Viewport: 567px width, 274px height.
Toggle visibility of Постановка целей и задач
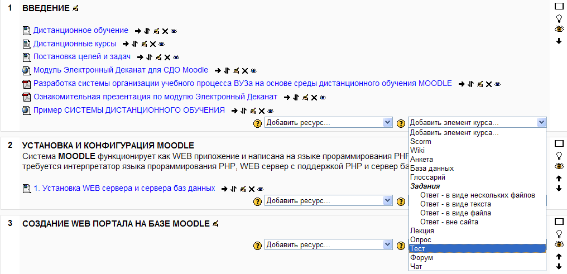point(176,57)
